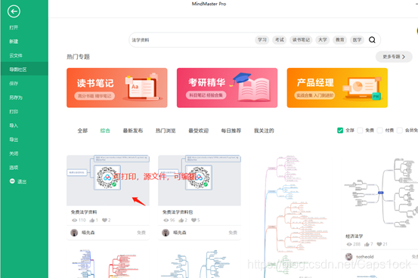418x278 pixels.
Task: Click the views eye icon on the 免费法学资料包 card
Action: point(166,220)
